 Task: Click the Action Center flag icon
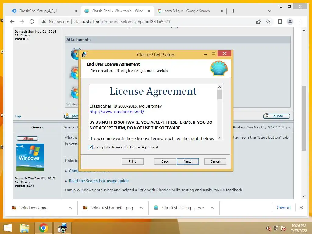pos(283,228)
